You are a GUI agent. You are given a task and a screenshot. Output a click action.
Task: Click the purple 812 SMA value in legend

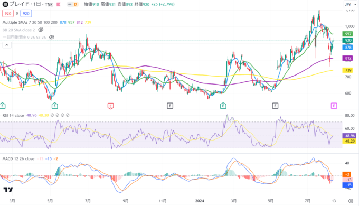tap(79, 22)
